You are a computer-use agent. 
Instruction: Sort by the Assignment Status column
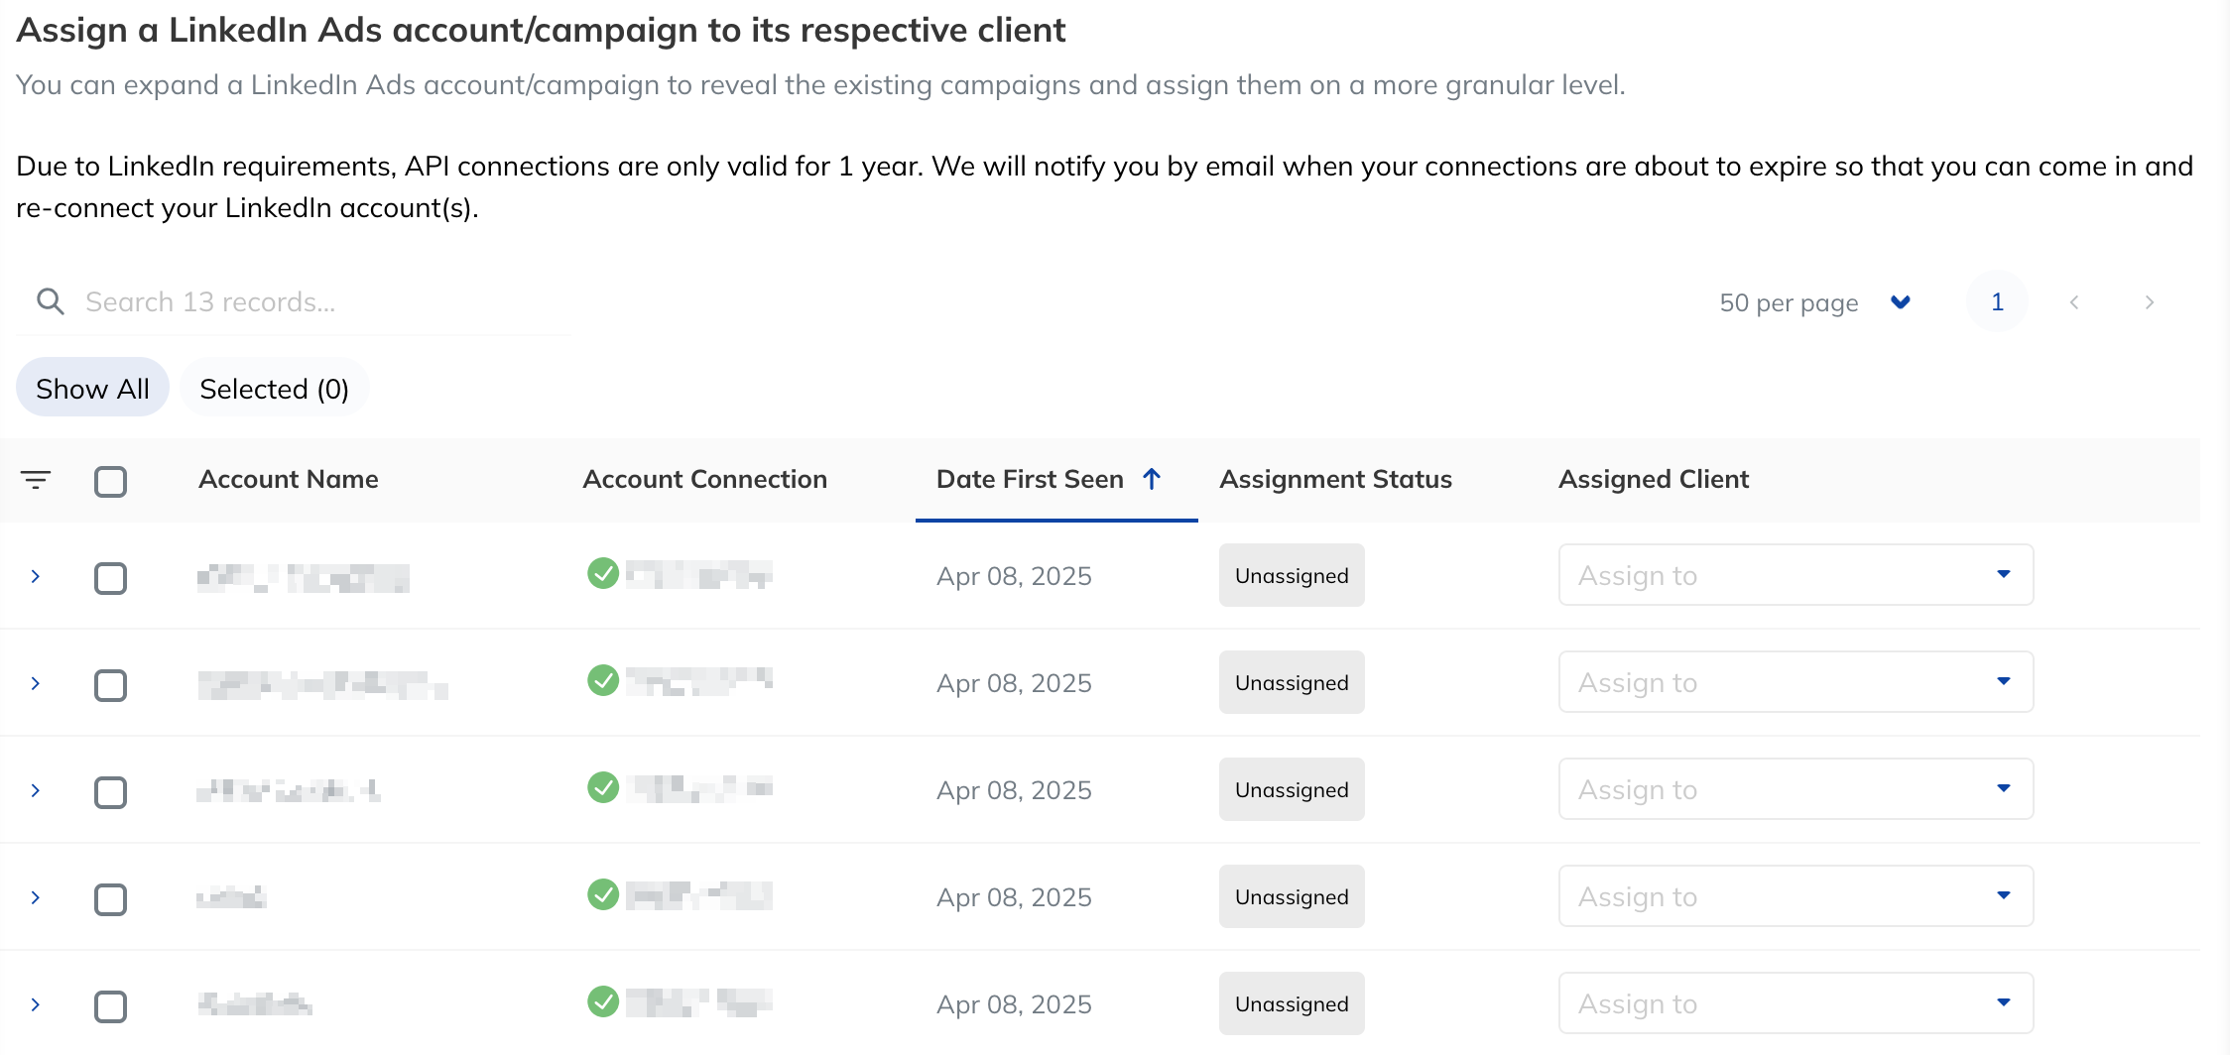coord(1335,479)
